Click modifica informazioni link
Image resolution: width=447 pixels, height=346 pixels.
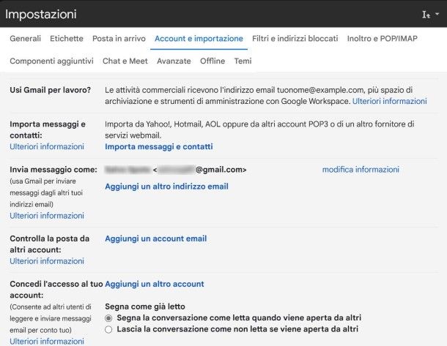[x=361, y=170]
